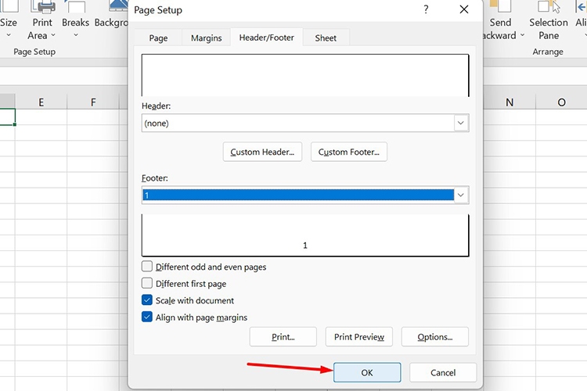Enable Different first page checkbox
The height and width of the screenshot is (391, 587).
click(147, 283)
